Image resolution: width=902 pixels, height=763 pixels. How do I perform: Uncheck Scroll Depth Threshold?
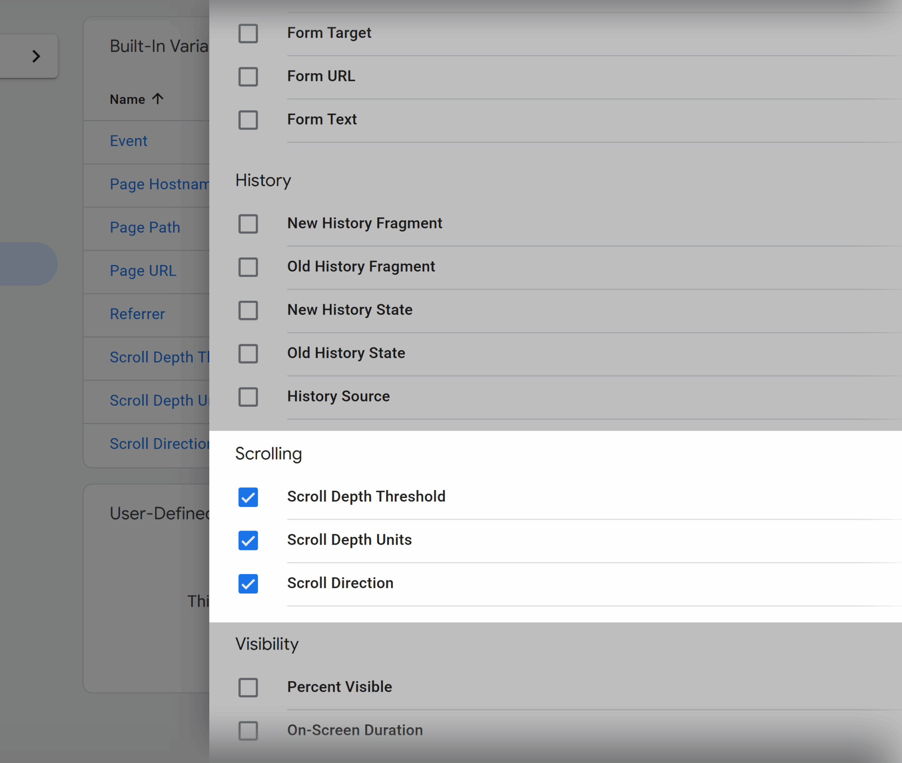248,497
